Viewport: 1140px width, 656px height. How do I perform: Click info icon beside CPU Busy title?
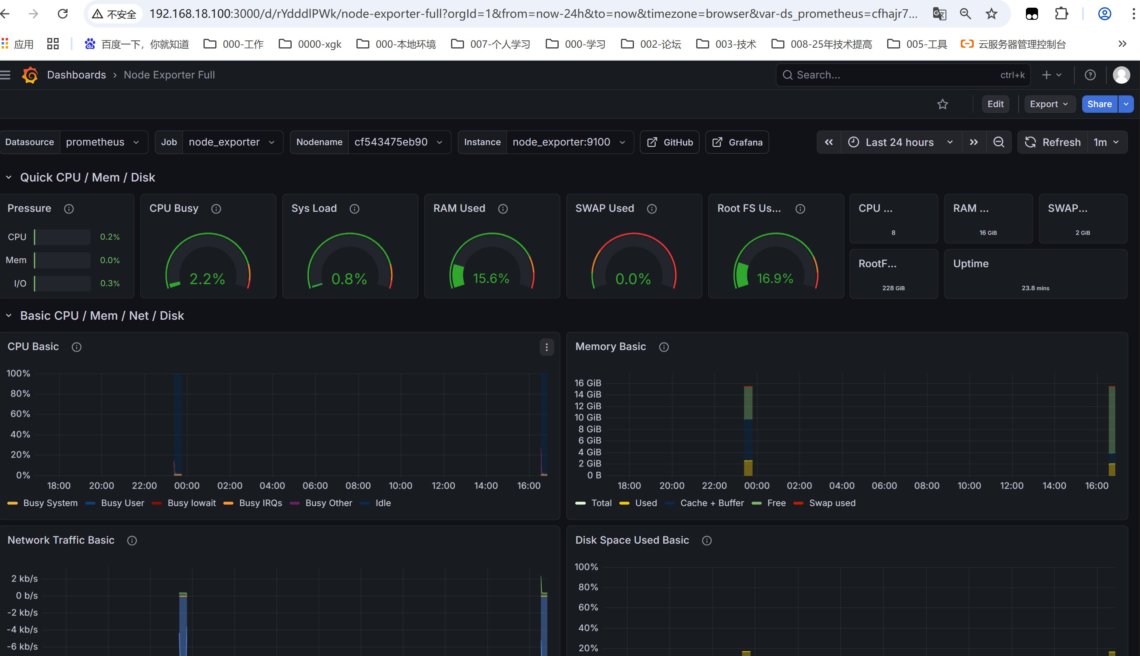pyautogui.click(x=216, y=209)
